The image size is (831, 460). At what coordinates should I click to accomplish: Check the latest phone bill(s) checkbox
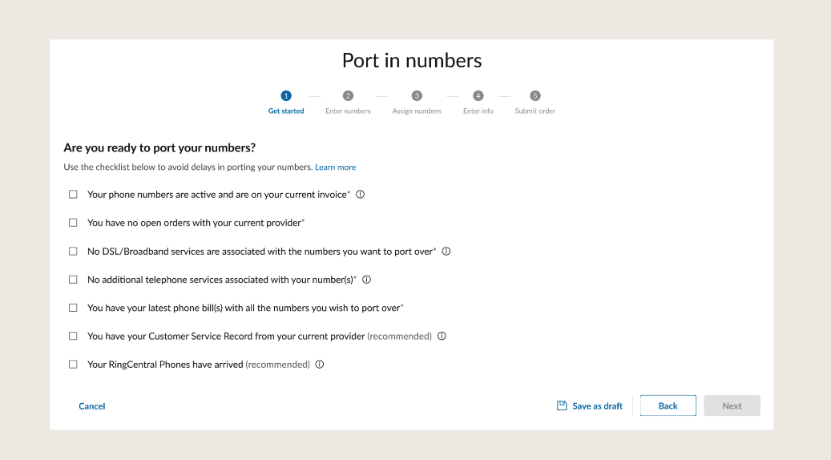73,308
